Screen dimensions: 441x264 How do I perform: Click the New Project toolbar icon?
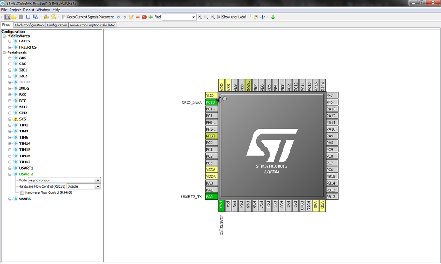(8, 17)
